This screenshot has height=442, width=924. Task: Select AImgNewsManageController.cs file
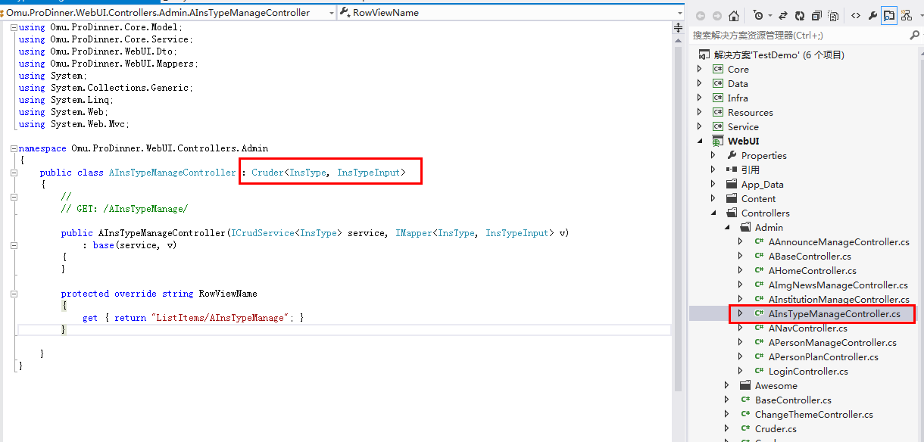838,285
